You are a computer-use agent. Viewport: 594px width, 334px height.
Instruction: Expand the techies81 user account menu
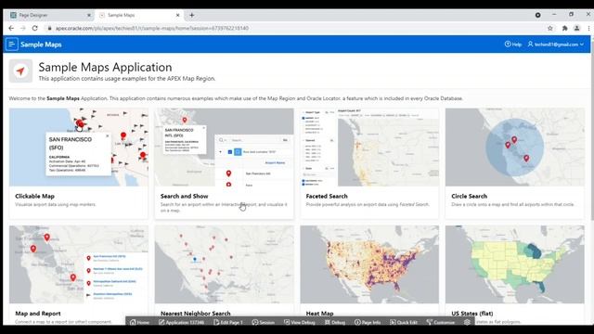556,45
